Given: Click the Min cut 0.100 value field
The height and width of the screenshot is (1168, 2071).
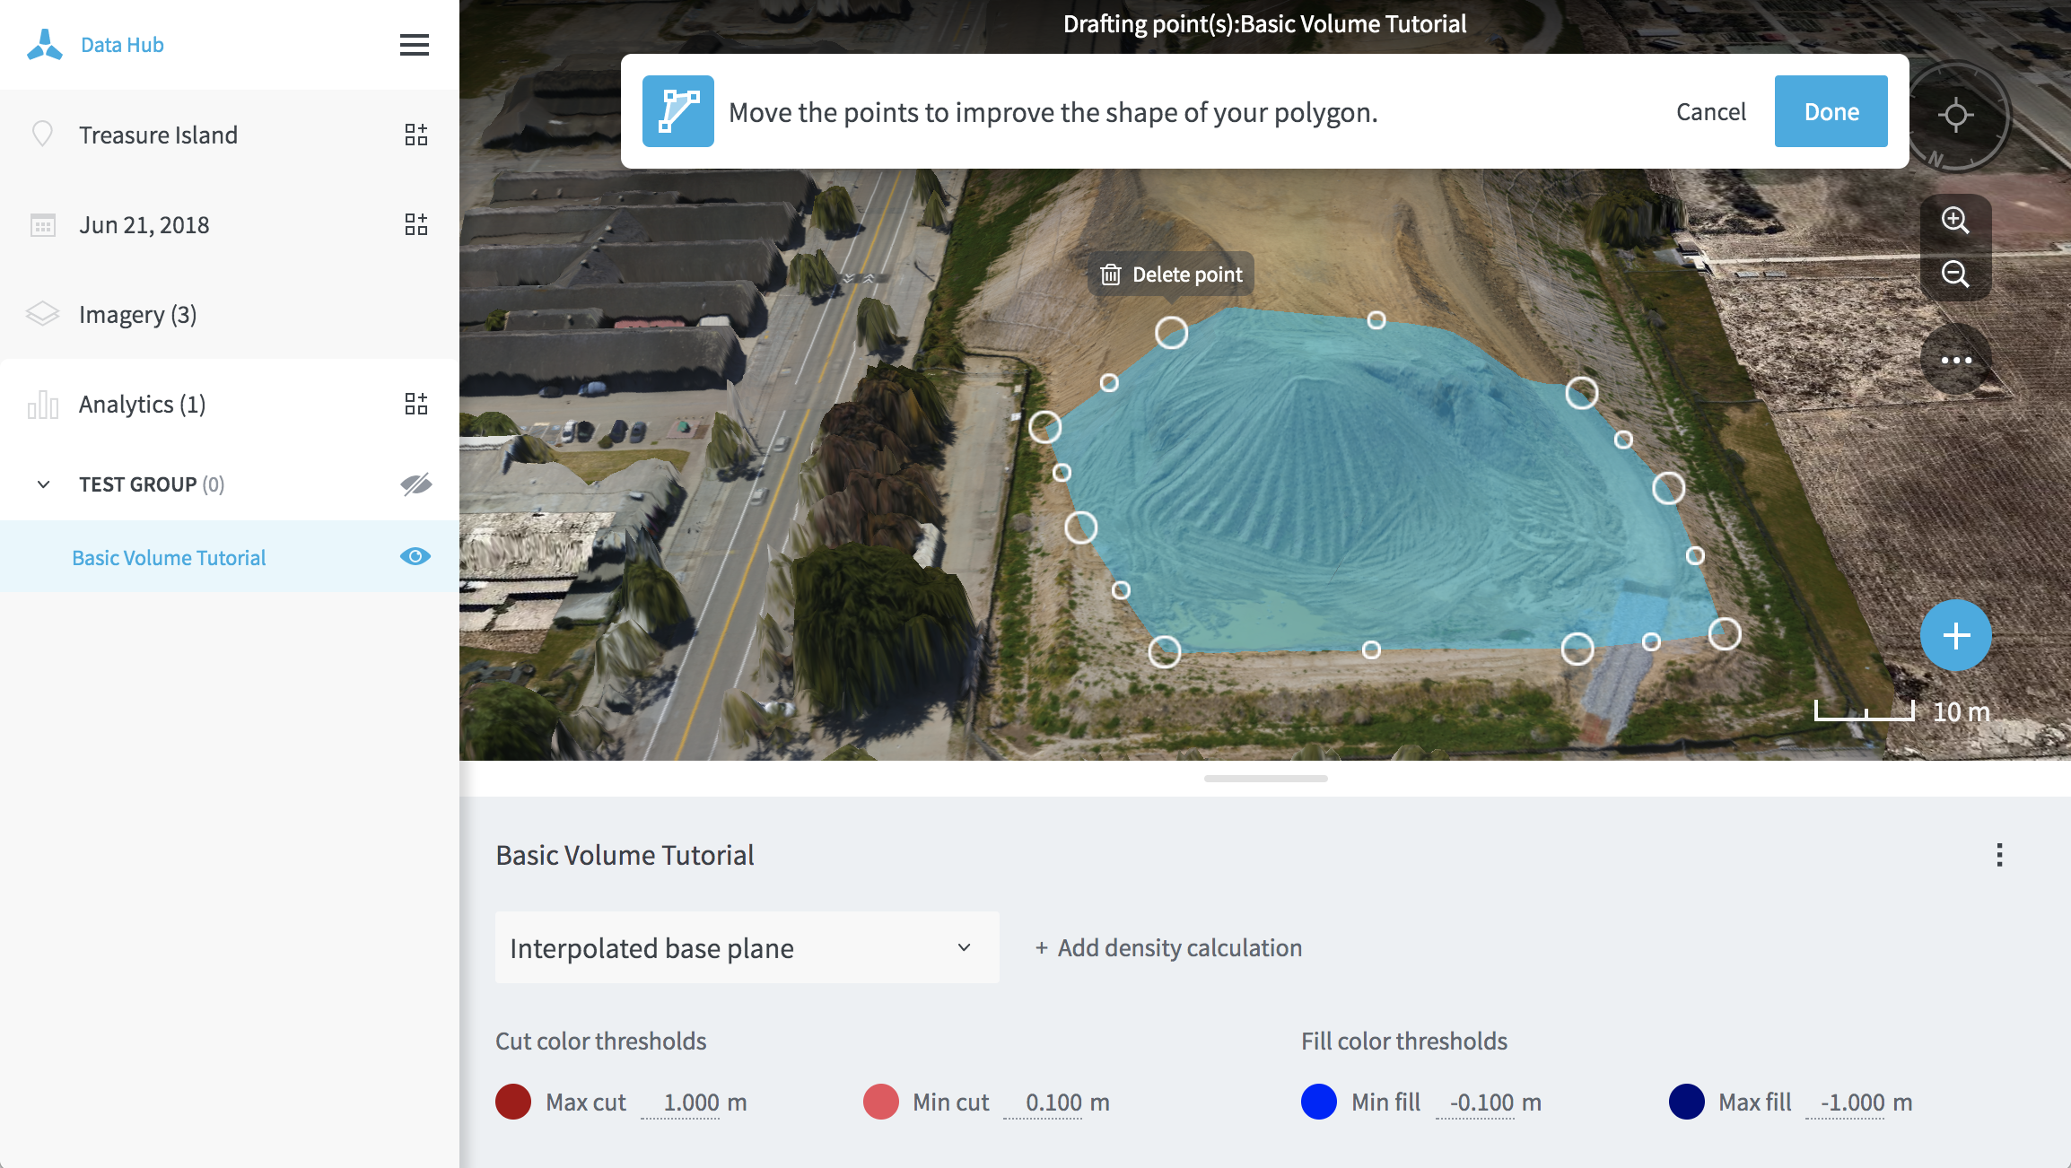Looking at the screenshot, I should [x=1044, y=1103].
